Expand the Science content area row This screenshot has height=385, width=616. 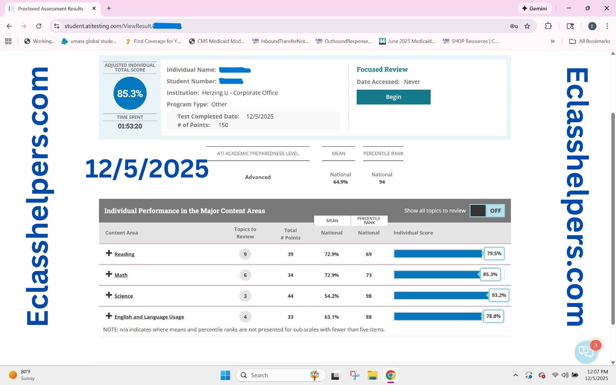(109, 295)
